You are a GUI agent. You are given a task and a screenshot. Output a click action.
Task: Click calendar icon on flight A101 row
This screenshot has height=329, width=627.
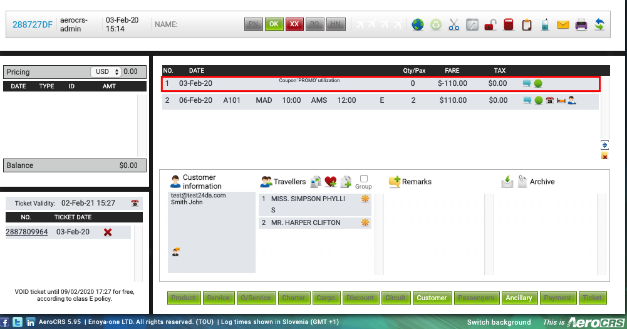click(x=550, y=100)
